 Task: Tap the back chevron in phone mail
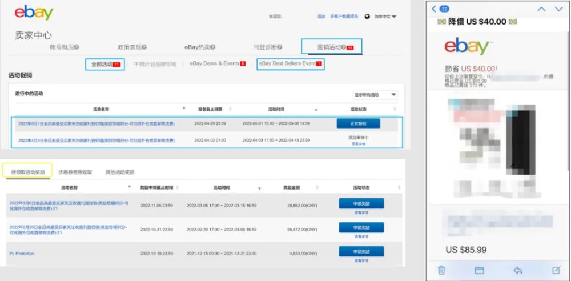point(434,9)
